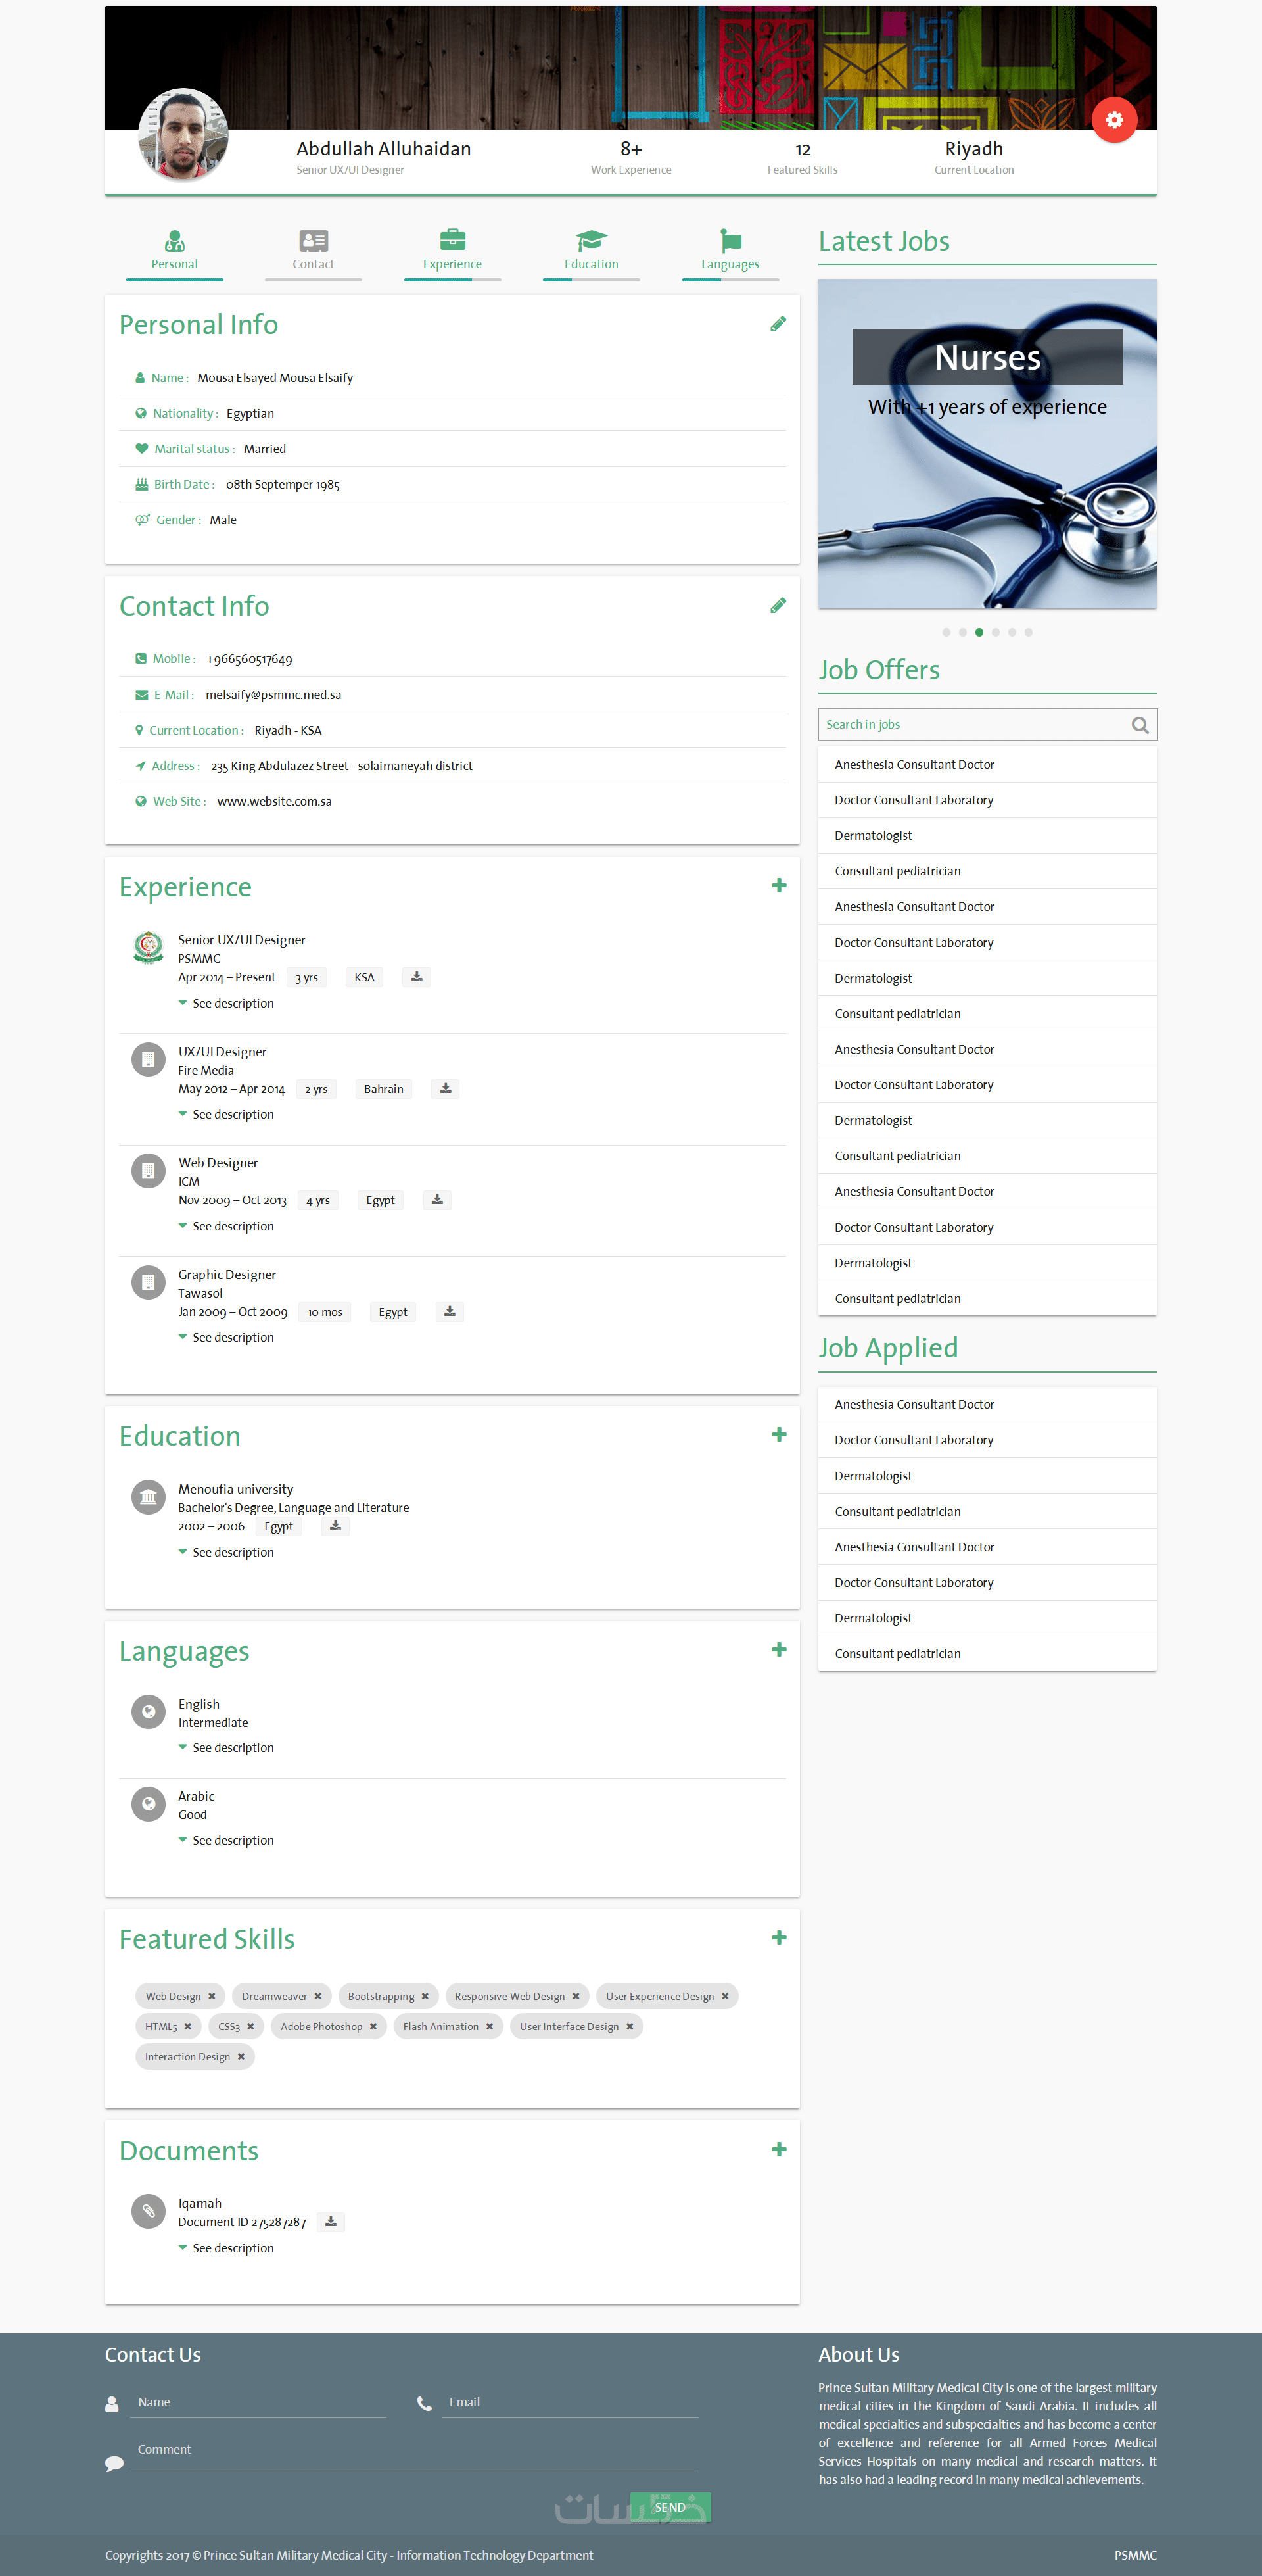Expand description under Menoufia university

coord(232,1552)
